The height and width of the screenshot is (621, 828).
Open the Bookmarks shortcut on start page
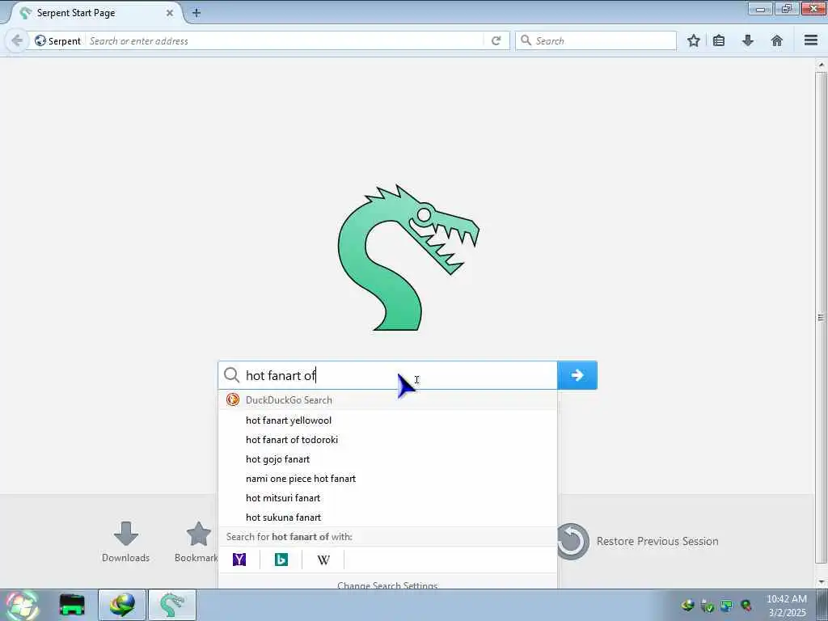pyautogui.click(x=196, y=543)
